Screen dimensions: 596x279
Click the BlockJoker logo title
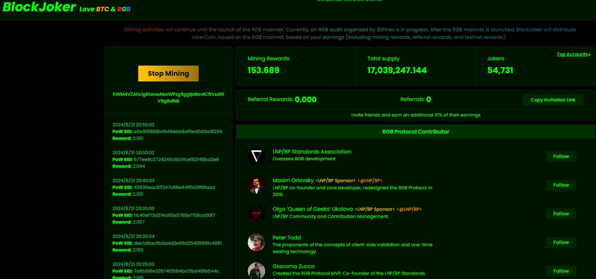(40, 7)
